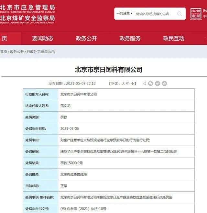Click 行政处罚结果公示 breadcrumb link
The height and width of the screenshot is (213, 207).
tap(41, 51)
